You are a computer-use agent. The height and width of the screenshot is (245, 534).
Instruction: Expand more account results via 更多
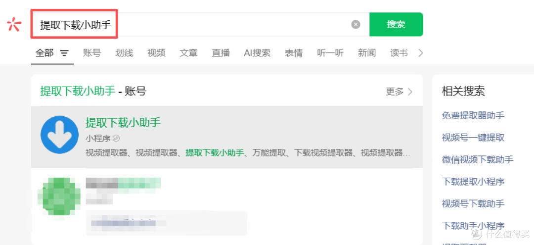399,92
